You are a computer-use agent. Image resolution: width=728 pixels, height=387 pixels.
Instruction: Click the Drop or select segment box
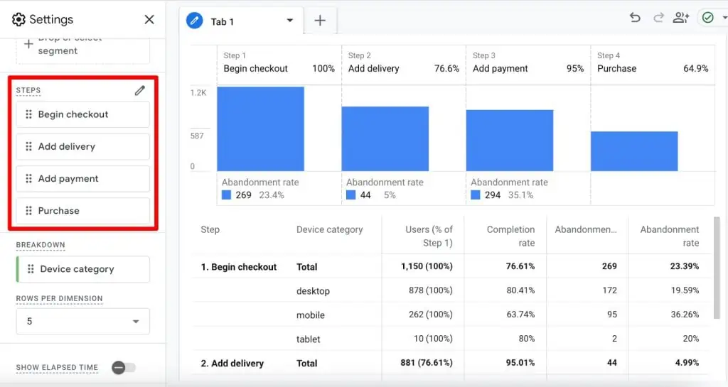tap(82, 48)
